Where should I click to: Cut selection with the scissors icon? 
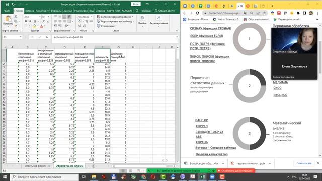[x=16, y=17]
